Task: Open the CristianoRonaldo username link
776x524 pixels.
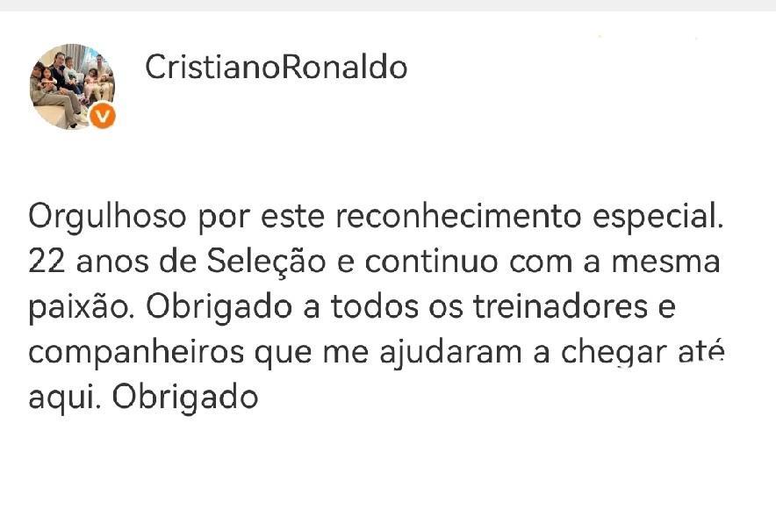Action: pos(276,67)
